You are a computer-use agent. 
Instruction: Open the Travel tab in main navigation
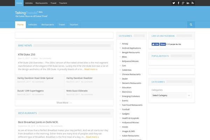coord(62,24)
